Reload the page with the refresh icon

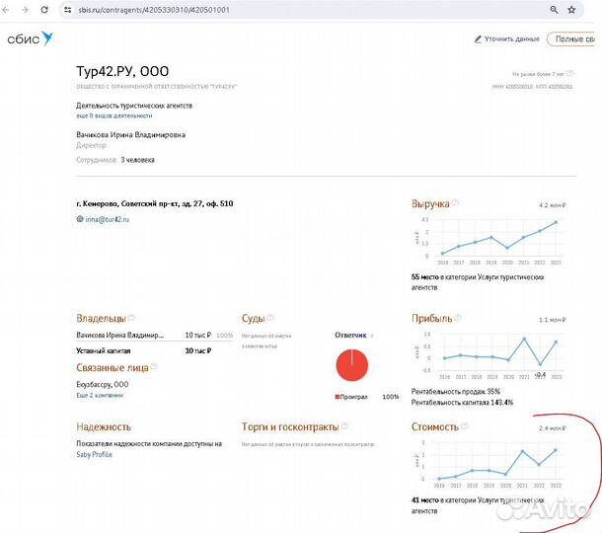click(x=44, y=10)
